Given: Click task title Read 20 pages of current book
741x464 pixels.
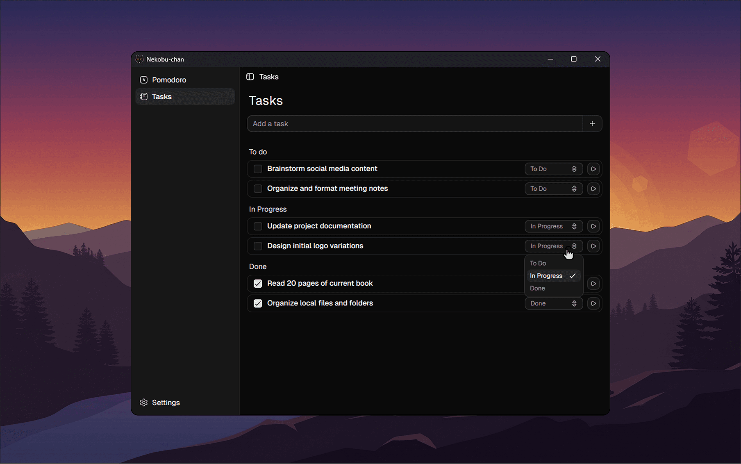Looking at the screenshot, I should click(x=320, y=284).
